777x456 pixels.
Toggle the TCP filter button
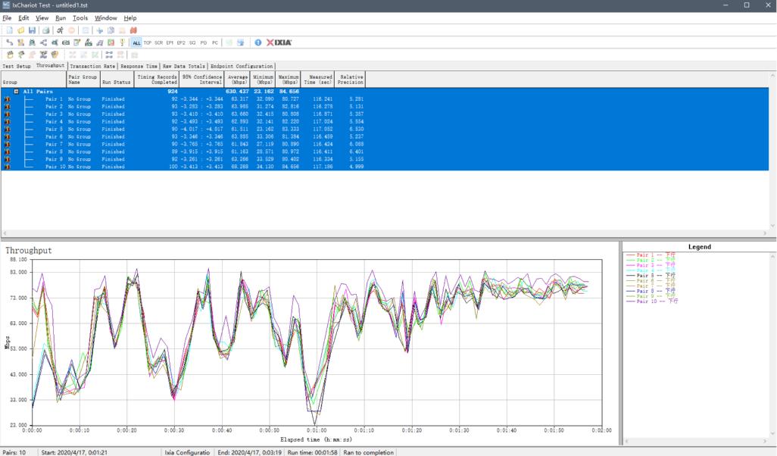coord(148,42)
